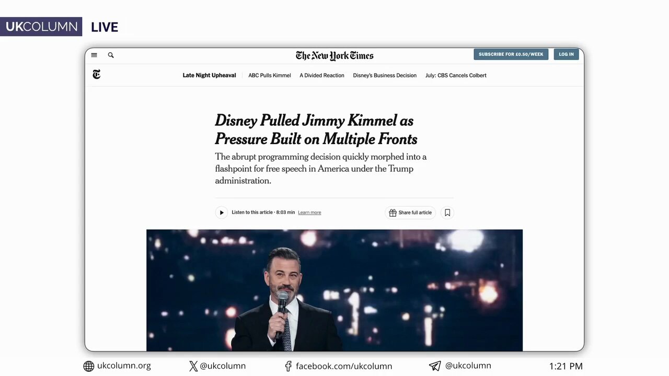Click the X logo icon
The height and width of the screenshot is (376, 669).
click(193, 366)
